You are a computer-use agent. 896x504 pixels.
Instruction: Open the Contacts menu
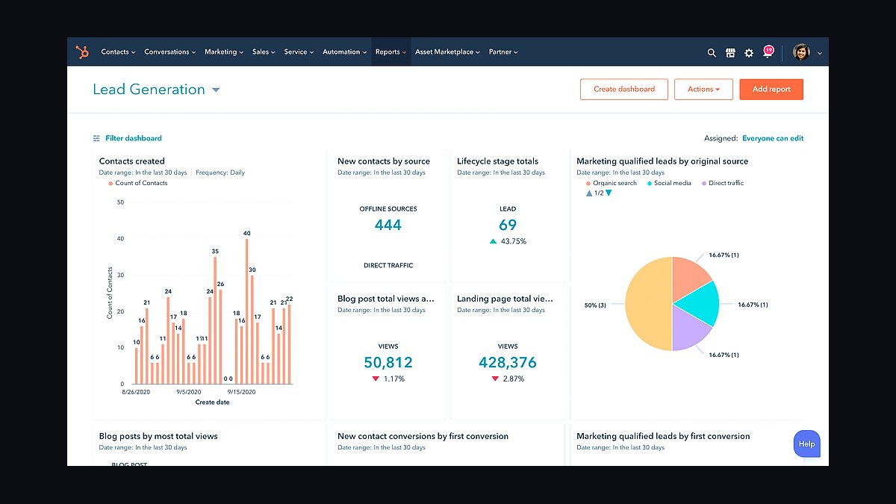(118, 52)
